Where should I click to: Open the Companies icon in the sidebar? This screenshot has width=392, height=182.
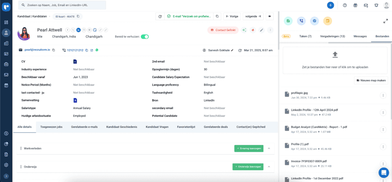click(6, 43)
